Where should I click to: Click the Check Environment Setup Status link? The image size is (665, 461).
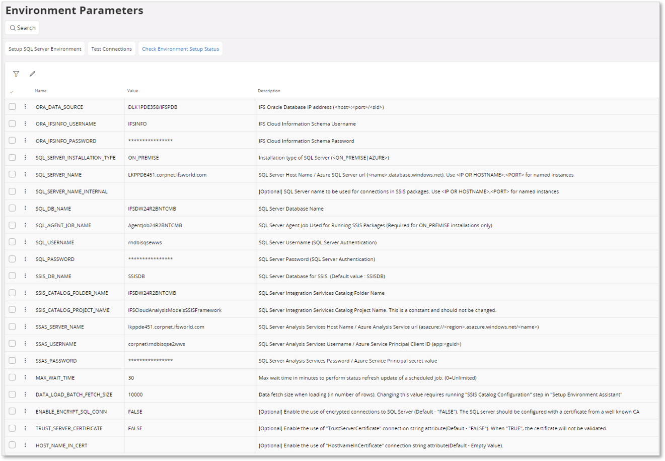pos(180,48)
